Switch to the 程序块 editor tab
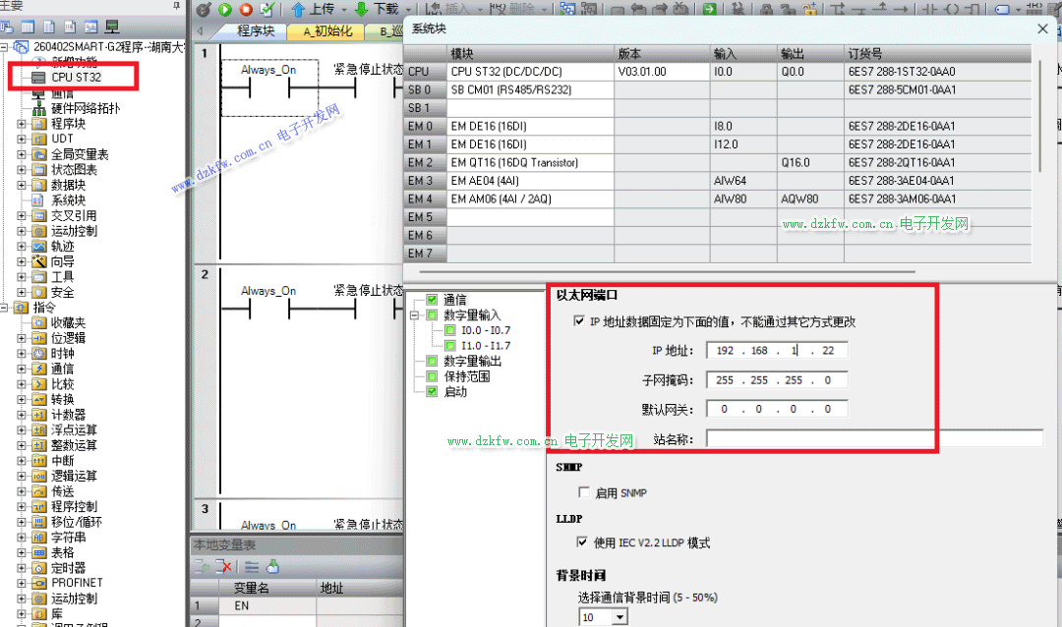The height and width of the screenshot is (627, 1062). [x=255, y=31]
